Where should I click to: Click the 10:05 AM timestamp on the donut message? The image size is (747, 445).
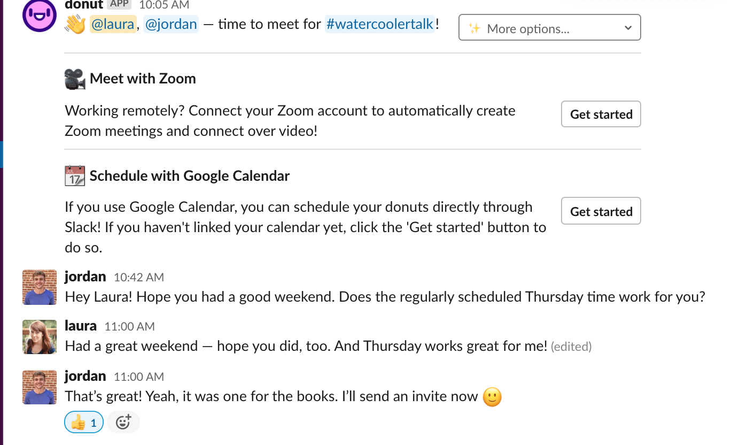coord(164,5)
